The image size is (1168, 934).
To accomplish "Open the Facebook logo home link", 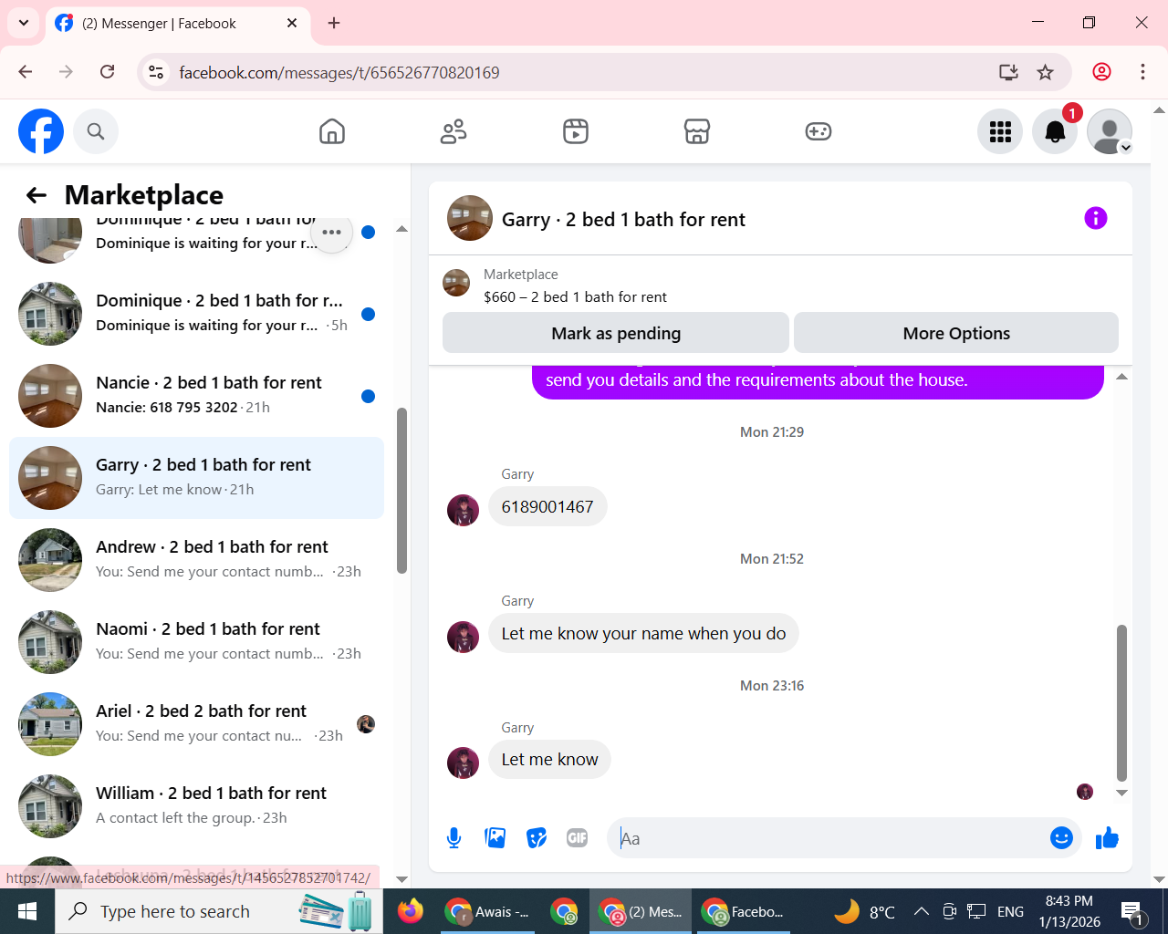I will tap(41, 131).
